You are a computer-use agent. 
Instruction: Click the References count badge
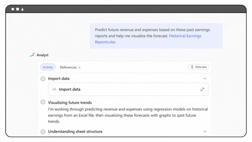point(79,67)
